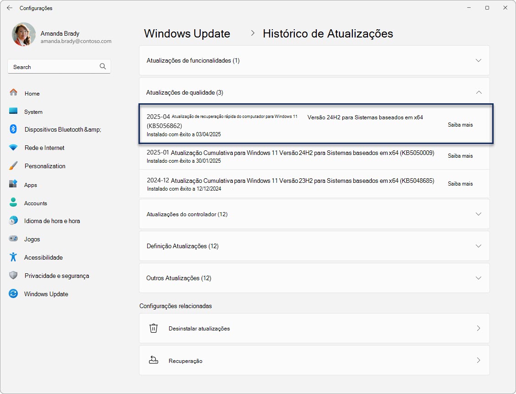Click the Search input field
Screen dimensions: 516x394
[x=53, y=67]
